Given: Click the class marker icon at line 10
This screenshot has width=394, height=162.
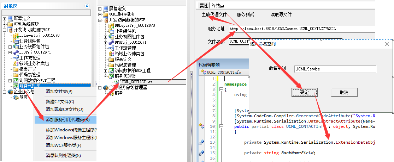Looking at the screenshot, I should point(201,126).
